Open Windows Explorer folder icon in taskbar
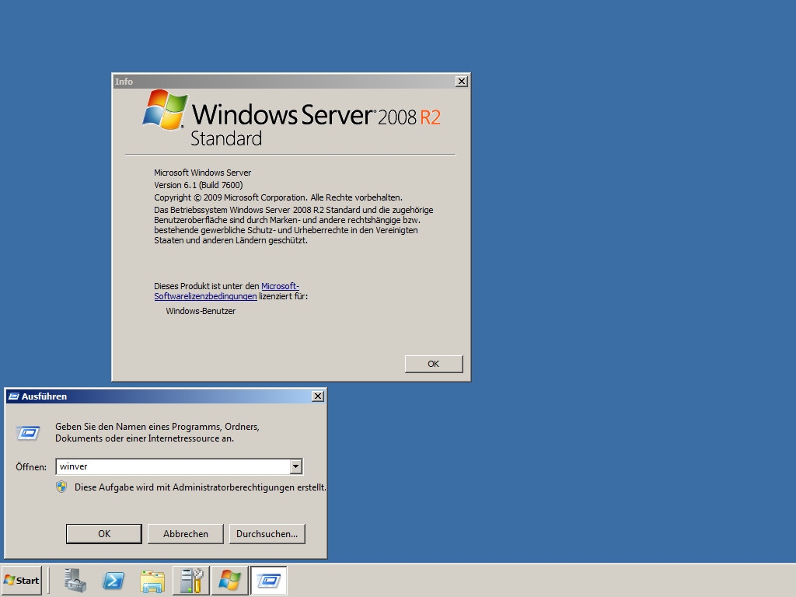This screenshot has height=597, width=796. (x=152, y=581)
